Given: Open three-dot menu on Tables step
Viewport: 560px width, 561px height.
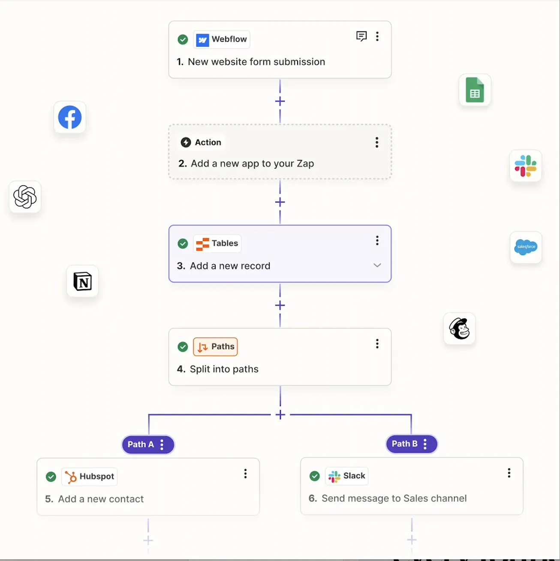Looking at the screenshot, I should [377, 241].
